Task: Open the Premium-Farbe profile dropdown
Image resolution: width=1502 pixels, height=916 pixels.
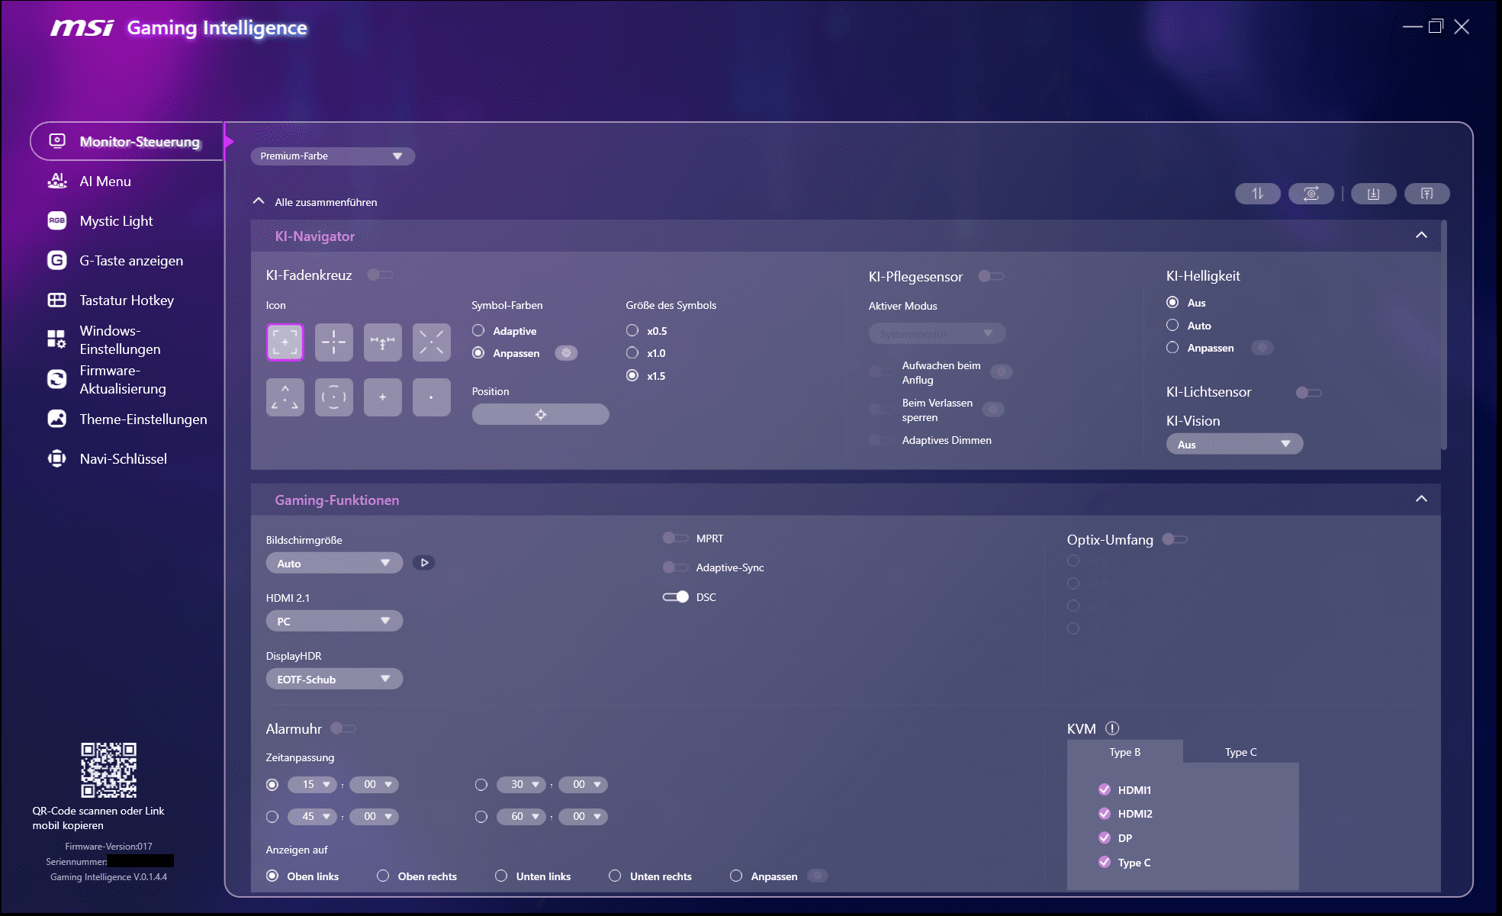Action: point(333,156)
